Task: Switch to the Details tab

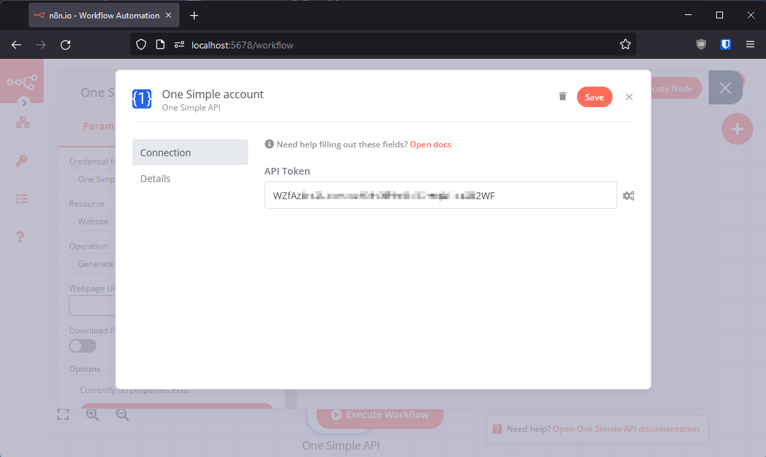Action: pos(156,179)
